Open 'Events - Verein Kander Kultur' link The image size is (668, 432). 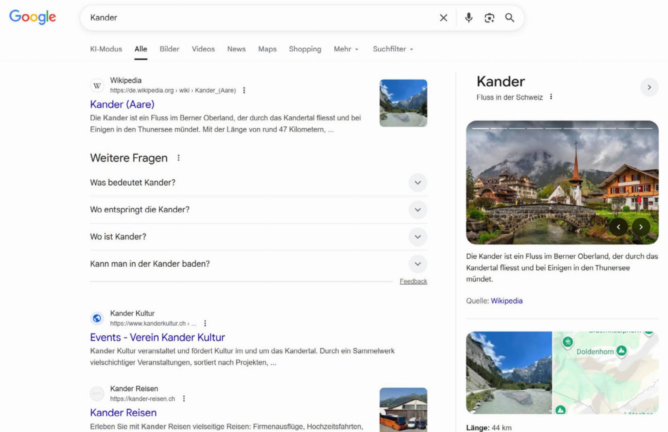157,337
